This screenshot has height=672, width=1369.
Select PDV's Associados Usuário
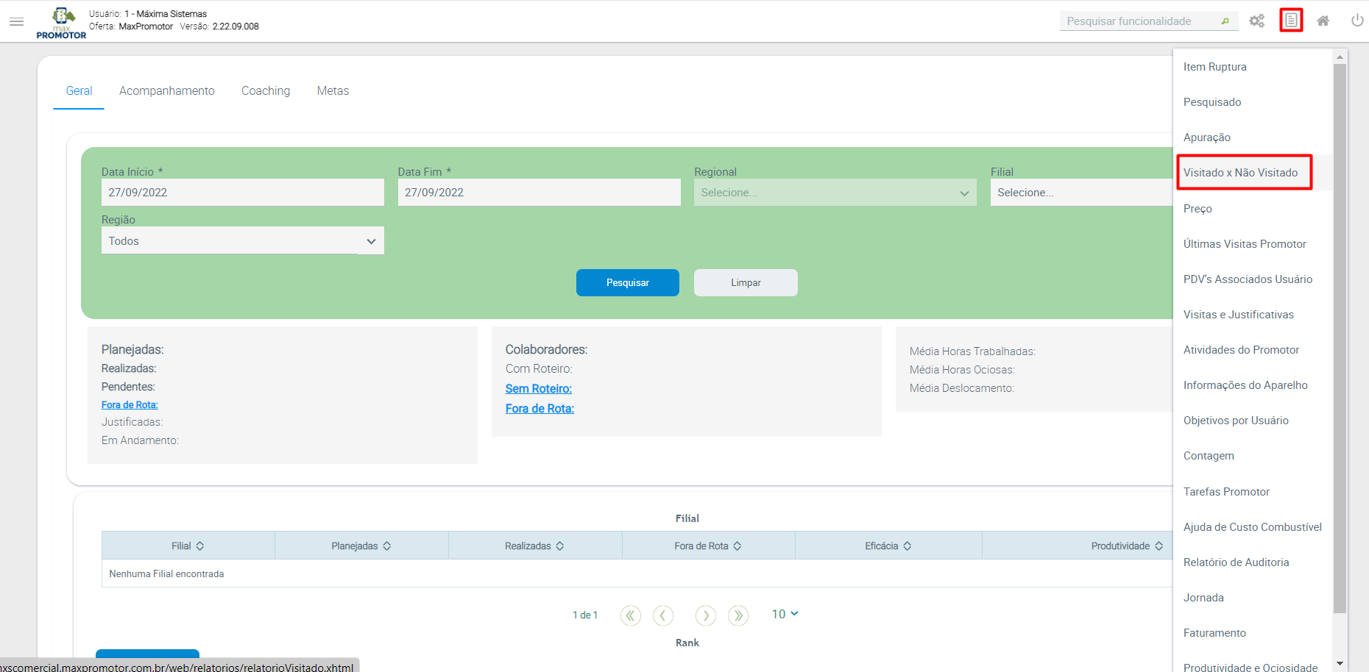pos(1248,279)
